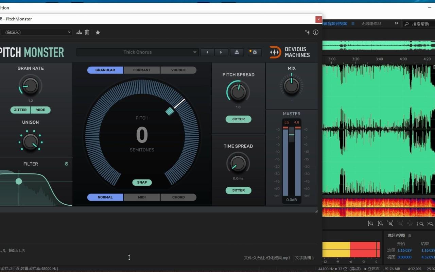Click the Mix knob
Screen dimensions: 435x272
click(x=292, y=85)
